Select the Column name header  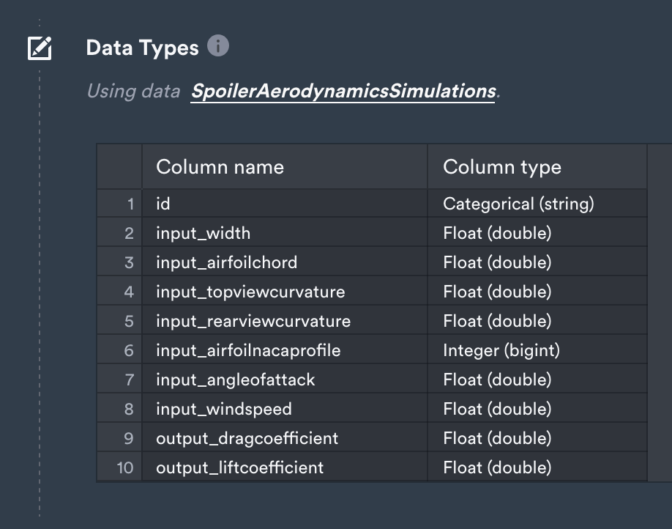tap(285, 167)
